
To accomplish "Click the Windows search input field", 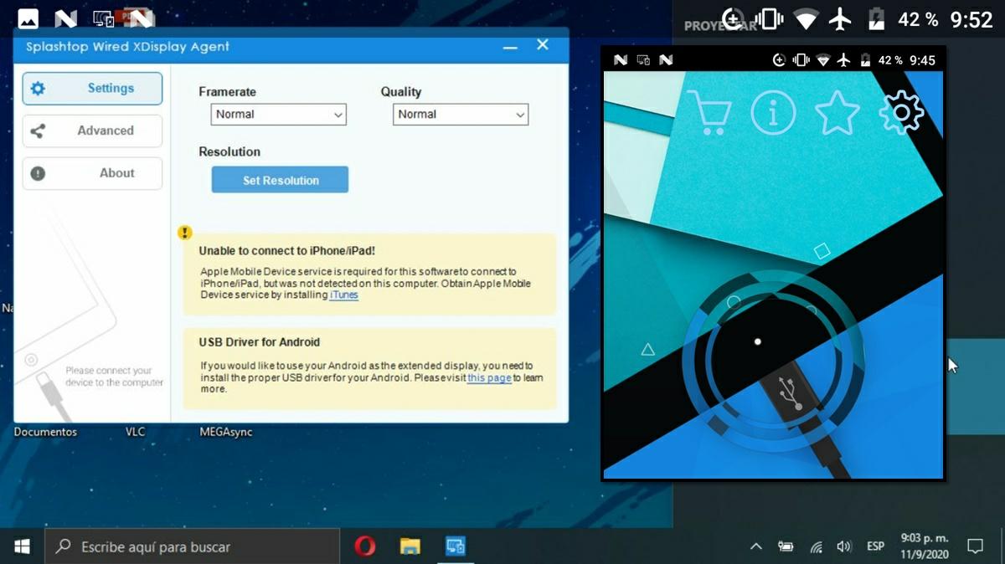I will pyautogui.click(x=167, y=546).
